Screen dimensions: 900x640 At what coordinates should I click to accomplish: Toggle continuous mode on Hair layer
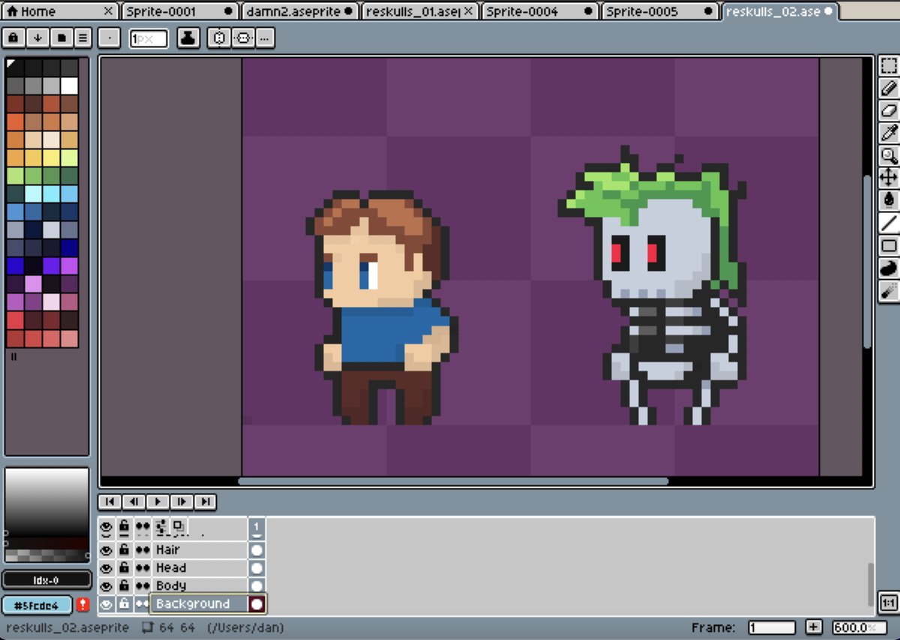click(x=142, y=550)
